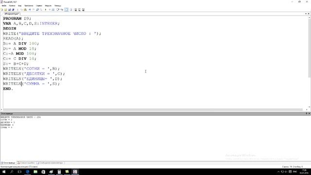Toggle highlighted output window toolbar button
The image size is (311, 175).
pyautogui.click(x=66, y=10)
